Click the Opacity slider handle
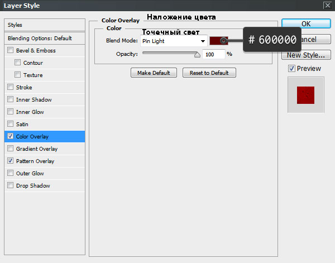The height and width of the screenshot is (263, 335). (x=197, y=55)
